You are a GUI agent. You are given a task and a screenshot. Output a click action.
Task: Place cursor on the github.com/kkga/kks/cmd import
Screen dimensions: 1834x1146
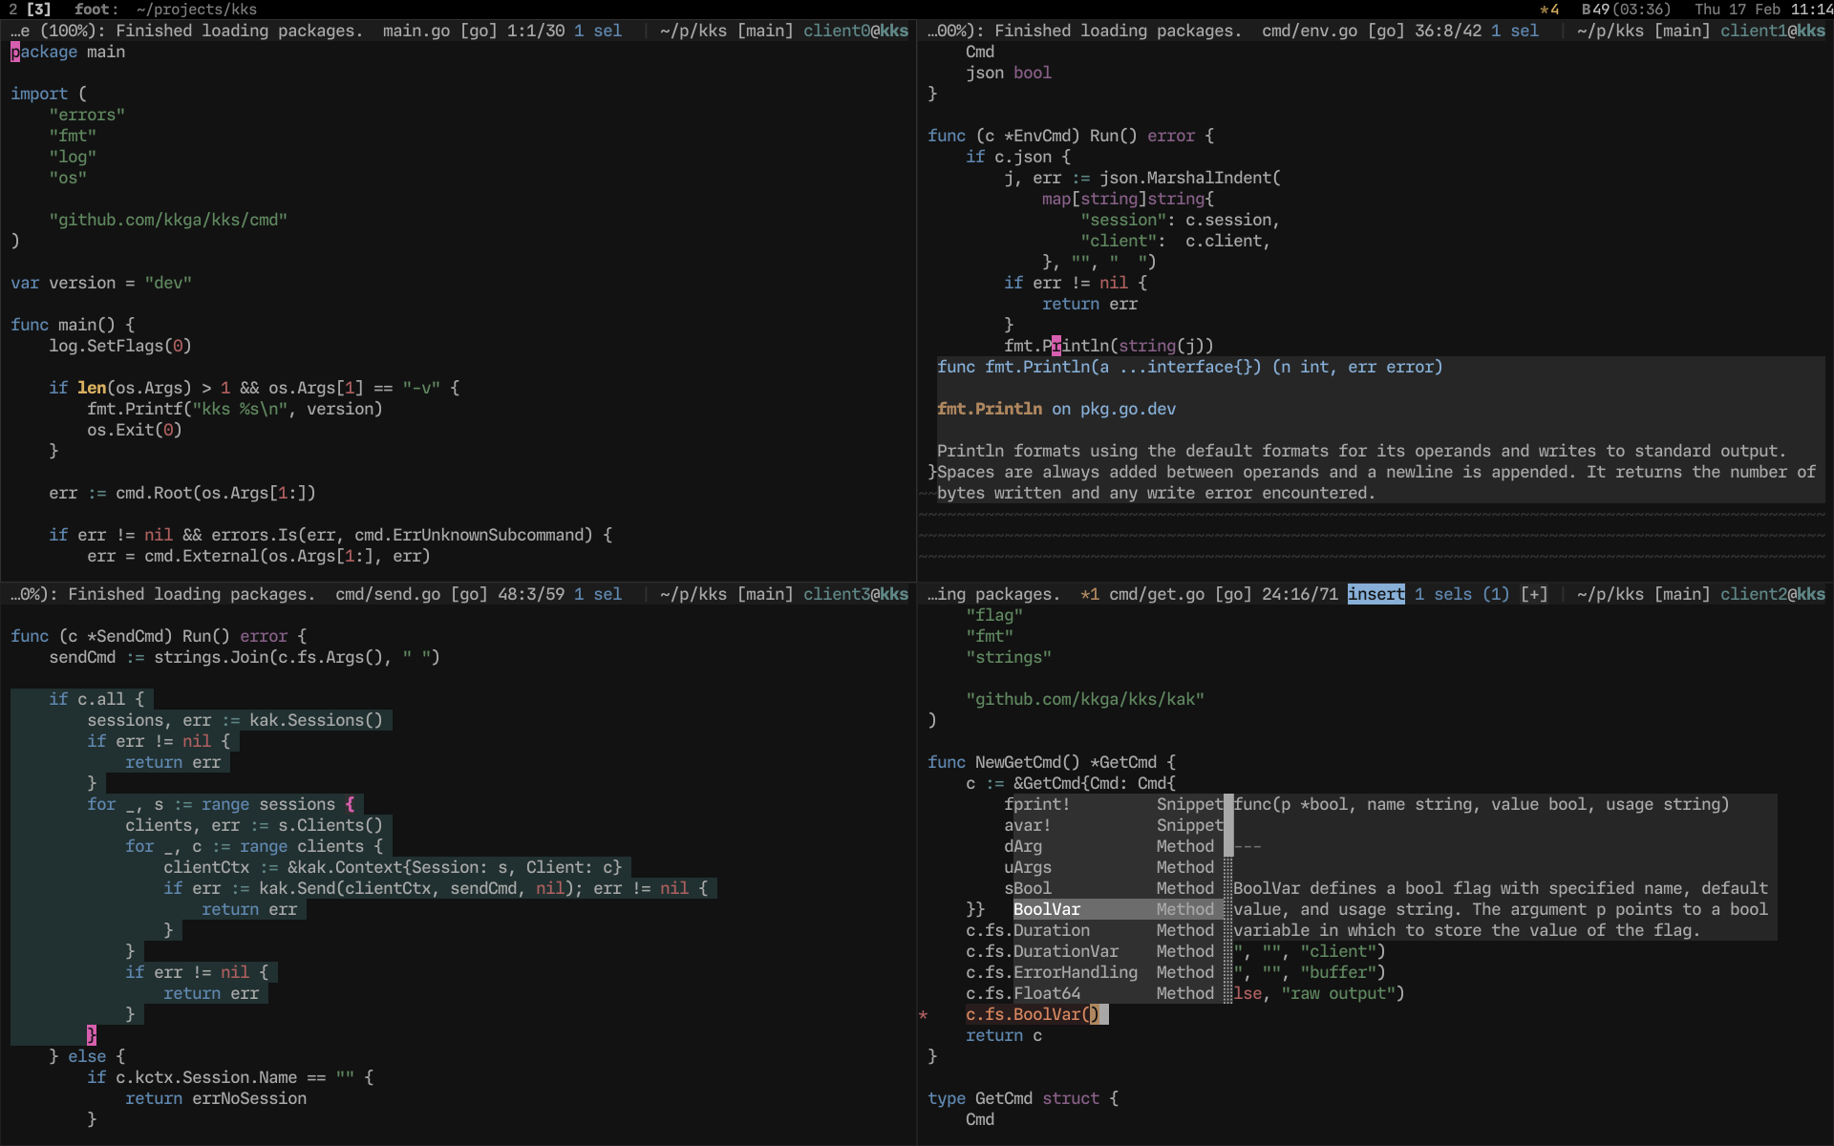point(168,220)
